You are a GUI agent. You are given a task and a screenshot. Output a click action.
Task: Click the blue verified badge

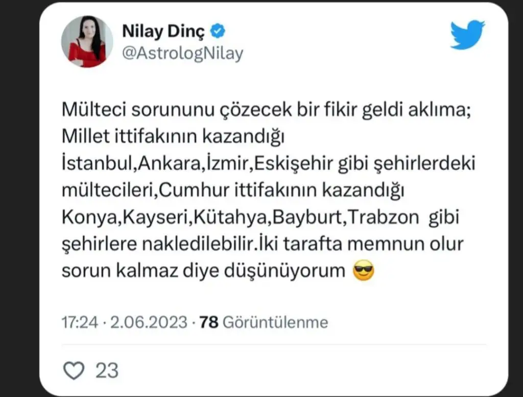pos(218,32)
